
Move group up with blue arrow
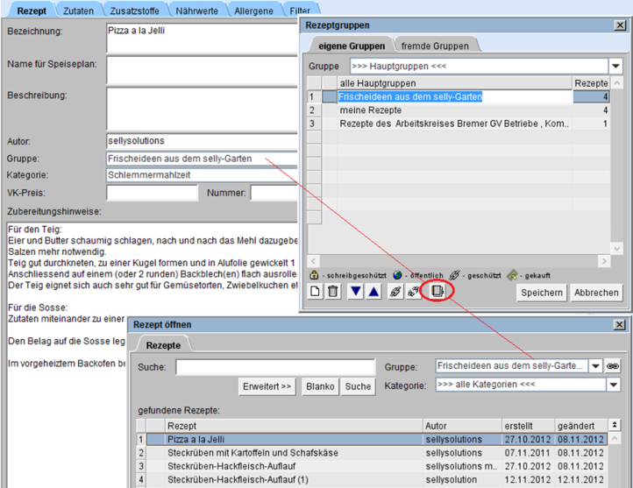pyautogui.click(x=373, y=292)
